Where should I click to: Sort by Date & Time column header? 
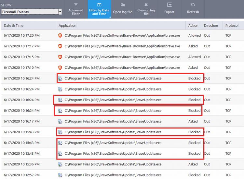pos(29,25)
